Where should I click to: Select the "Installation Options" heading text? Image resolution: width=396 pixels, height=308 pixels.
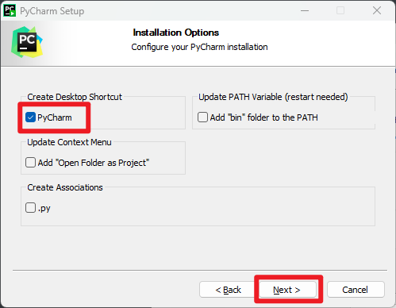176,33
